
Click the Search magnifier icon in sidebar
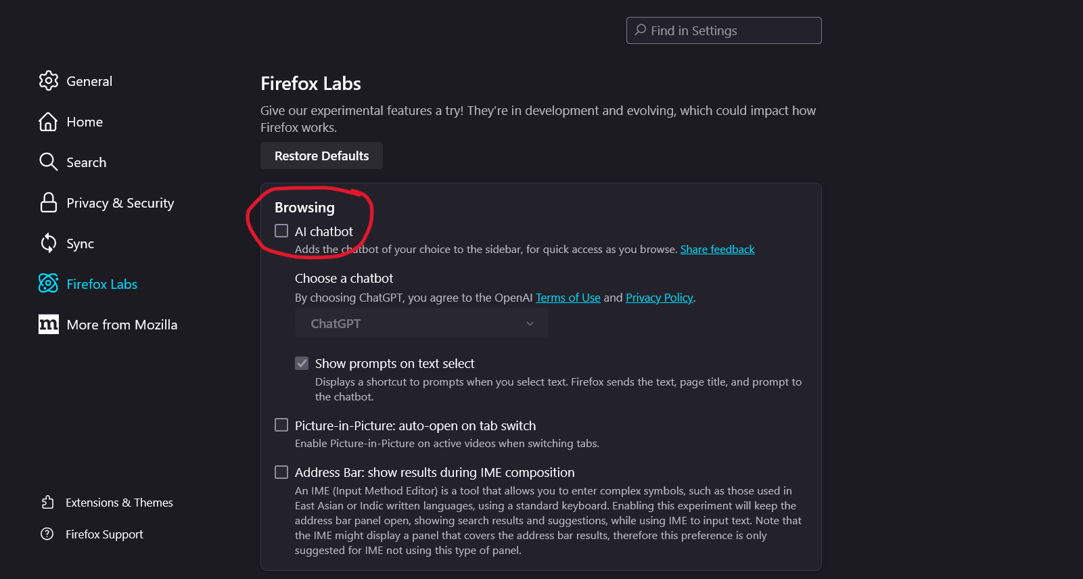pyautogui.click(x=49, y=162)
